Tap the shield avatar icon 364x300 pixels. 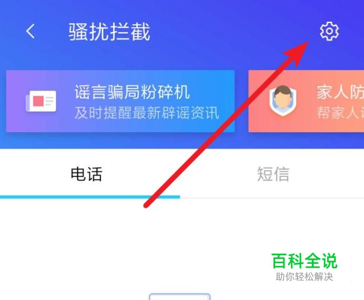[x=282, y=101]
